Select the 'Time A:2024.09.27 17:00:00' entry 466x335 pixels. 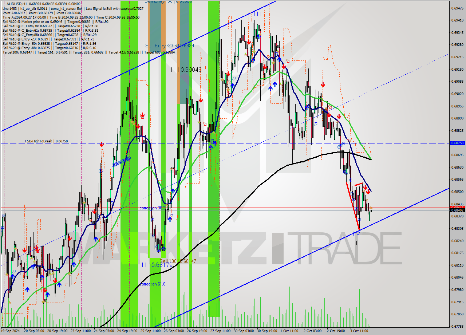click(x=24, y=17)
